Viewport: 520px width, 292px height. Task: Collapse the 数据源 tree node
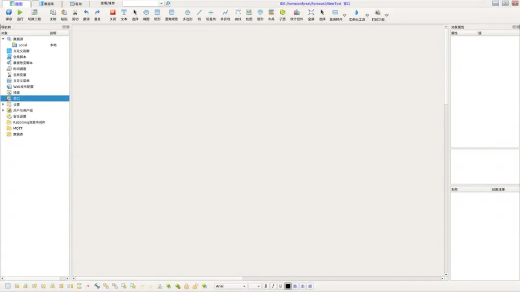pyautogui.click(x=3, y=39)
